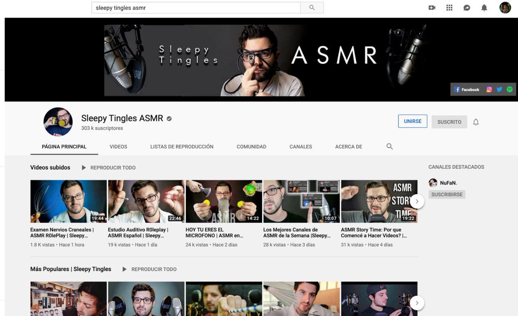Screen dimensions: 518x316
Task: Click the Más Populares | Sleepy Tingles heading
Action: (x=71, y=269)
